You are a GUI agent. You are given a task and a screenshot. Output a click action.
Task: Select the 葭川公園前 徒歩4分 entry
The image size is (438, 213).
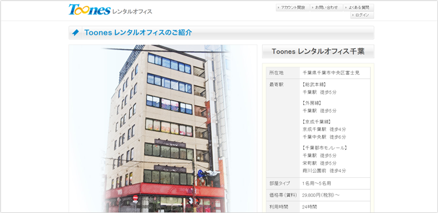point(324,170)
